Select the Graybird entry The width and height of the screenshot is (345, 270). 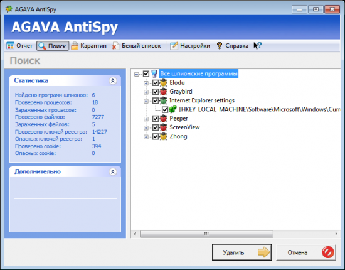(181, 92)
